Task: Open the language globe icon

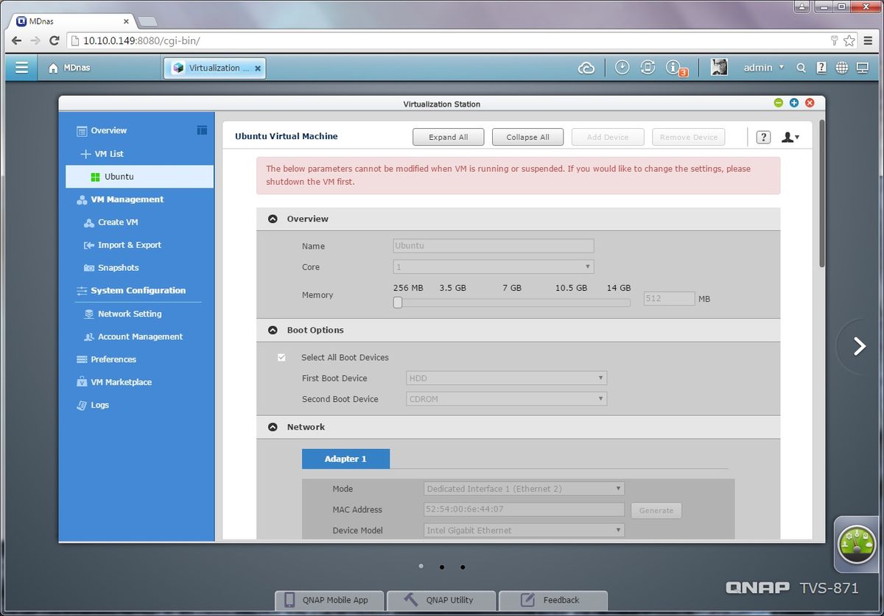Action: 841,68
